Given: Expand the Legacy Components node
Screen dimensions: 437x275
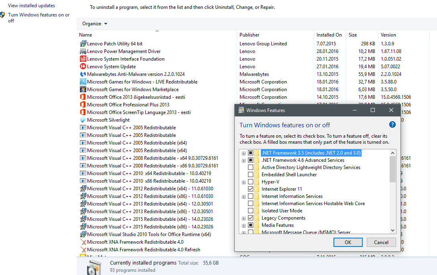Looking at the screenshot, I should (x=244, y=218).
